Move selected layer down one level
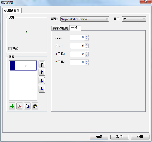The height and width of the screenshot is (142, 152). click(x=42, y=81)
